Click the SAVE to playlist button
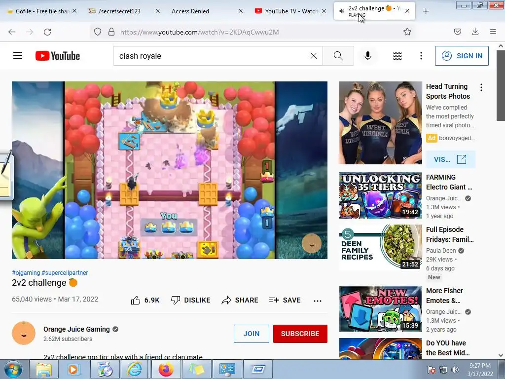Screen dimensions: 505x379 coord(285,300)
